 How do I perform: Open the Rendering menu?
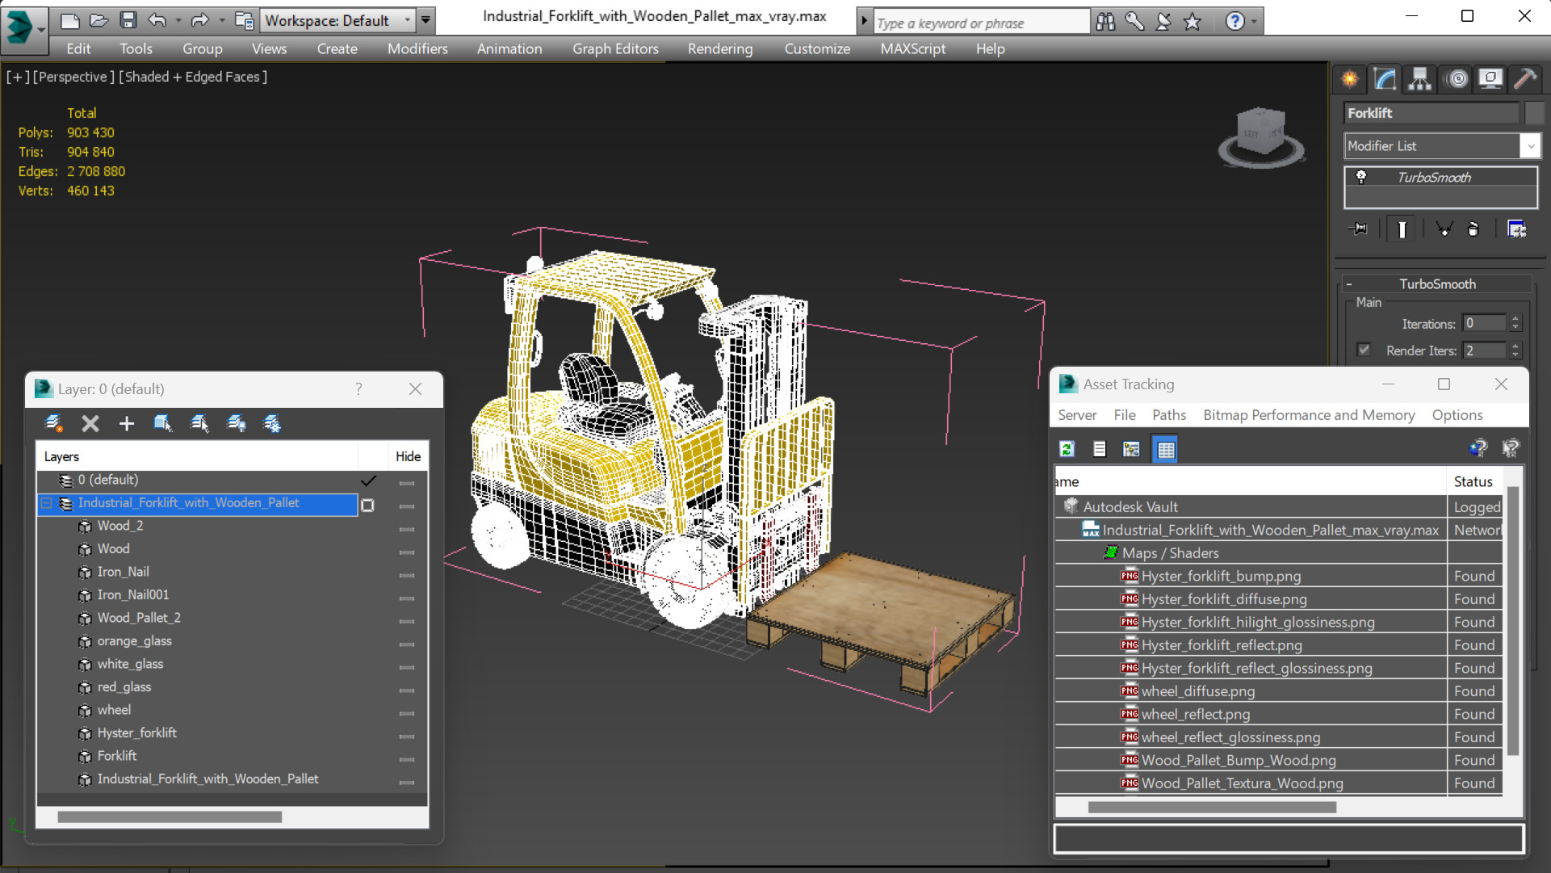(719, 48)
